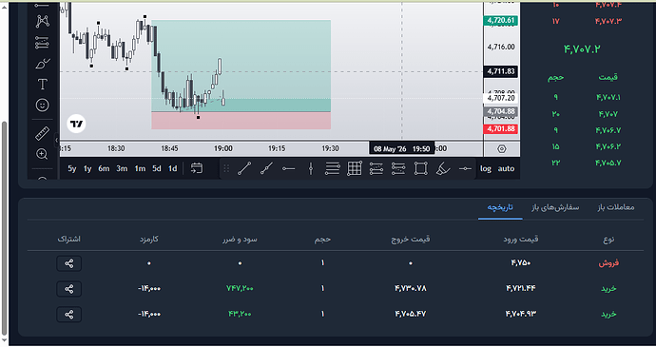Select the Short Position tool
Screen dimensions: 656x347
(x=398, y=168)
